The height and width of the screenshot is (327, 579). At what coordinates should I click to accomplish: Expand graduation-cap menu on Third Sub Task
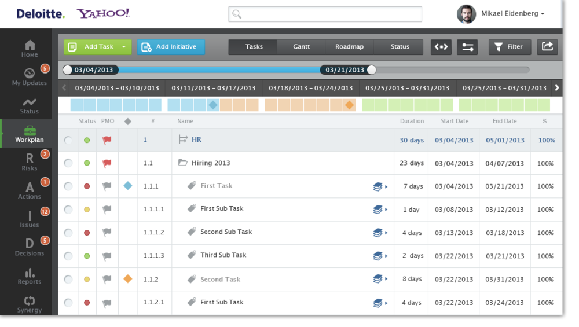tap(380, 255)
